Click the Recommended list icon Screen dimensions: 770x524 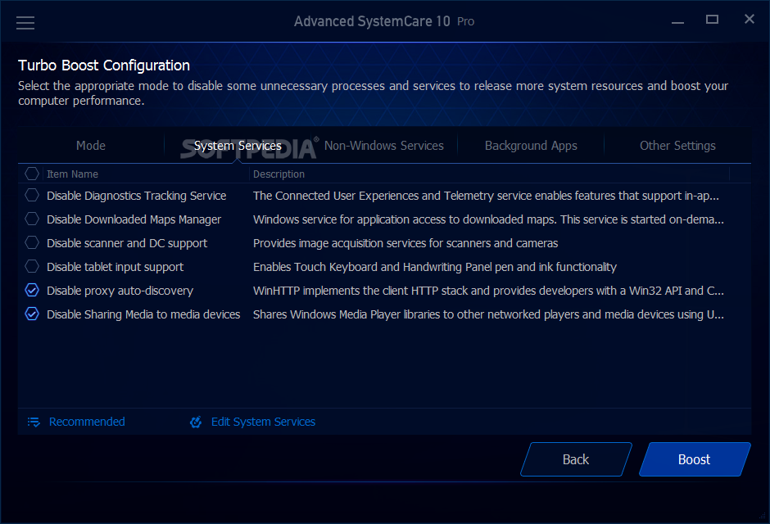pyautogui.click(x=34, y=422)
